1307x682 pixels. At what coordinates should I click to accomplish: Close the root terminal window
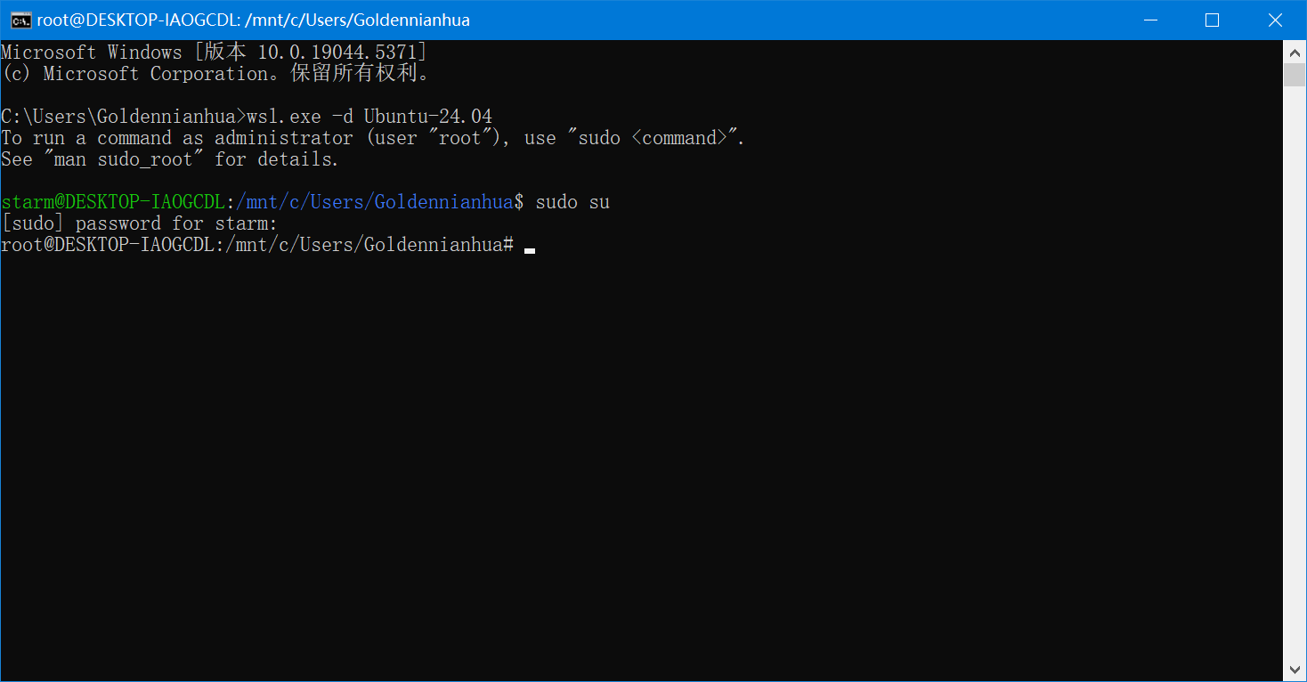1275,20
